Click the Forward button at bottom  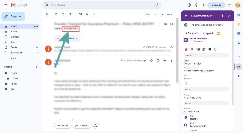click(82, 125)
